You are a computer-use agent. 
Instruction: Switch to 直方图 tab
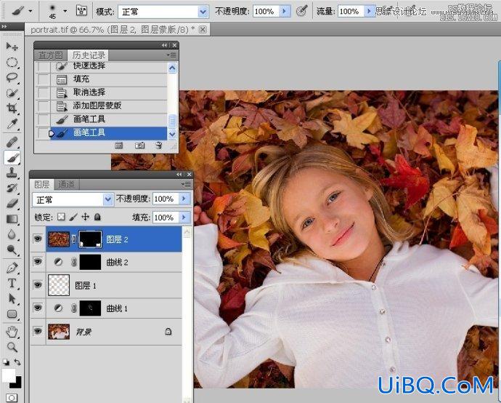point(51,55)
